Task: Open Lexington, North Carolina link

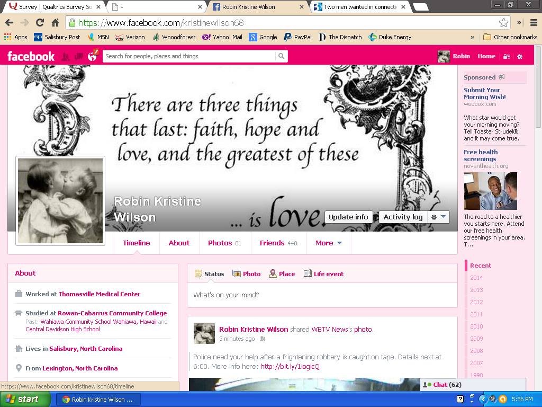Action: click(80, 368)
